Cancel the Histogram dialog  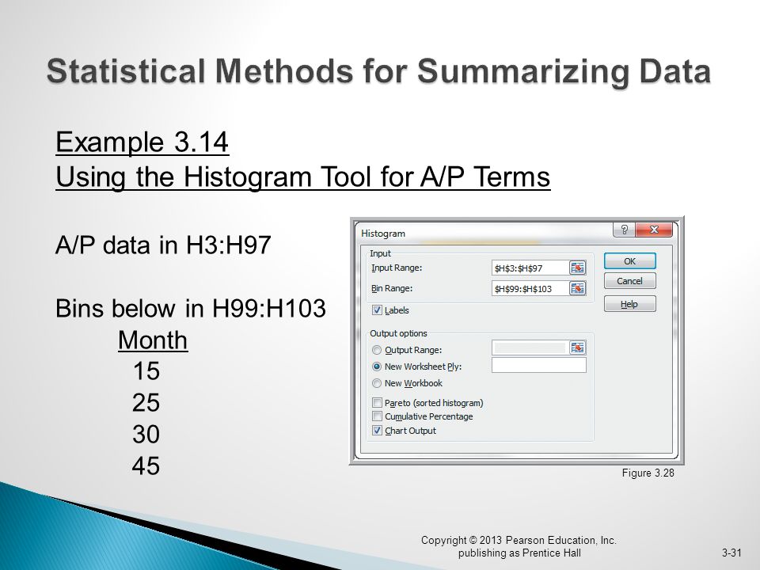(629, 281)
